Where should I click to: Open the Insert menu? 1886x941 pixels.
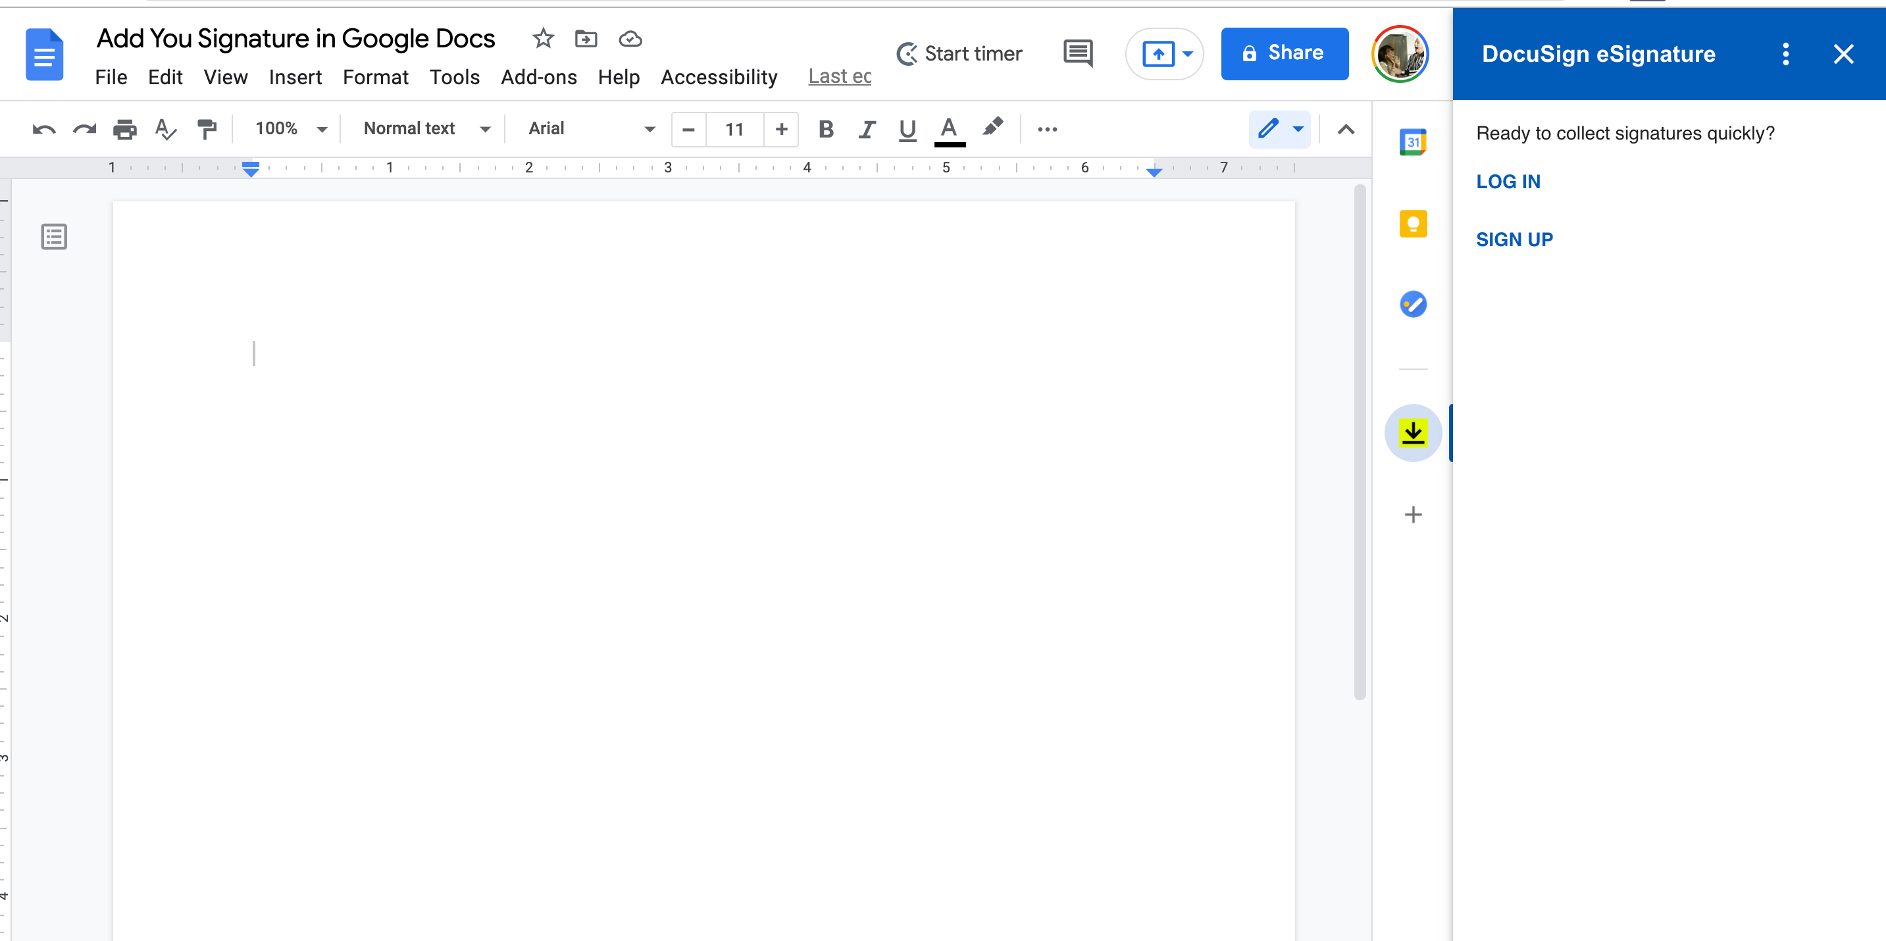click(295, 77)
